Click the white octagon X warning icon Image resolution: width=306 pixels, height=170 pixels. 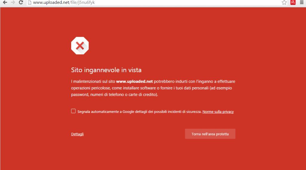click(x=80, y=46)
